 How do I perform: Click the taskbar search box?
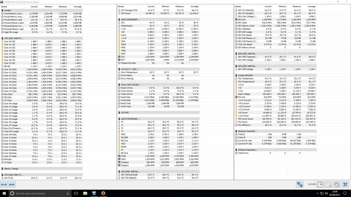tap(40, 193)
